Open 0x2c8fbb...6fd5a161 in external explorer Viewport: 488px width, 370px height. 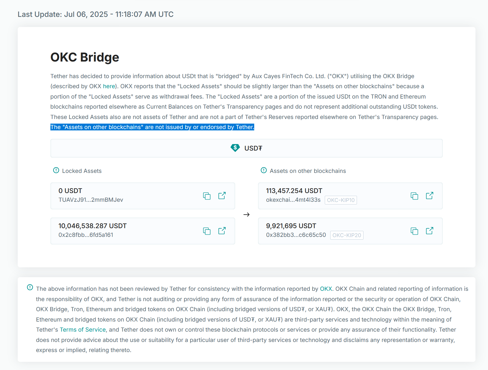pyautogui.click(x=222, y=231)
